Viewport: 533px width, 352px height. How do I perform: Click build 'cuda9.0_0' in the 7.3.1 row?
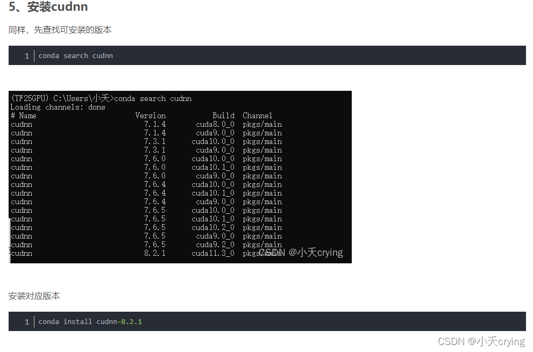(215, 150)
